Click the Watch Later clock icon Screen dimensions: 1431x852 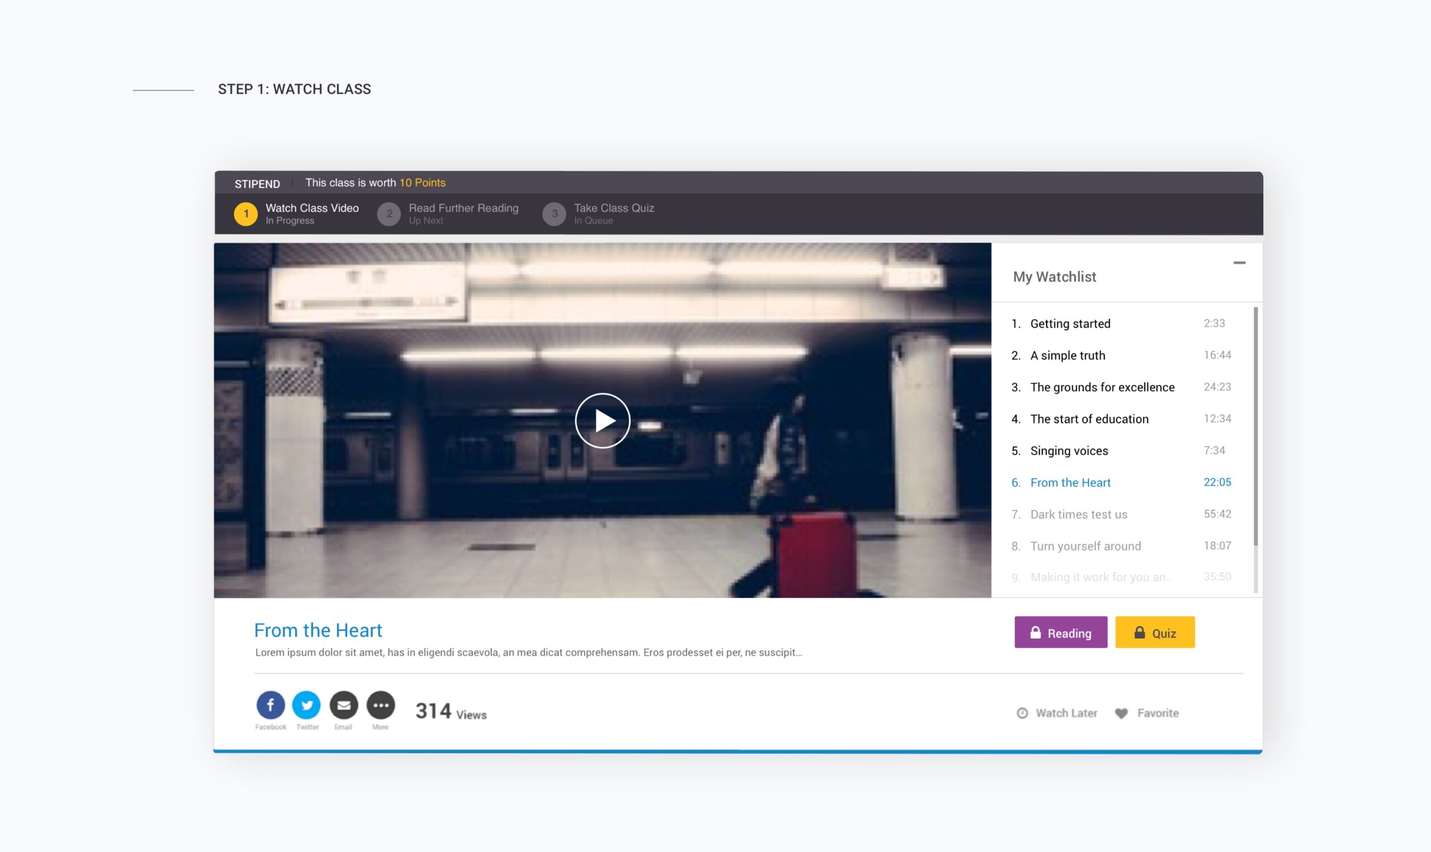coord(1022,713)
